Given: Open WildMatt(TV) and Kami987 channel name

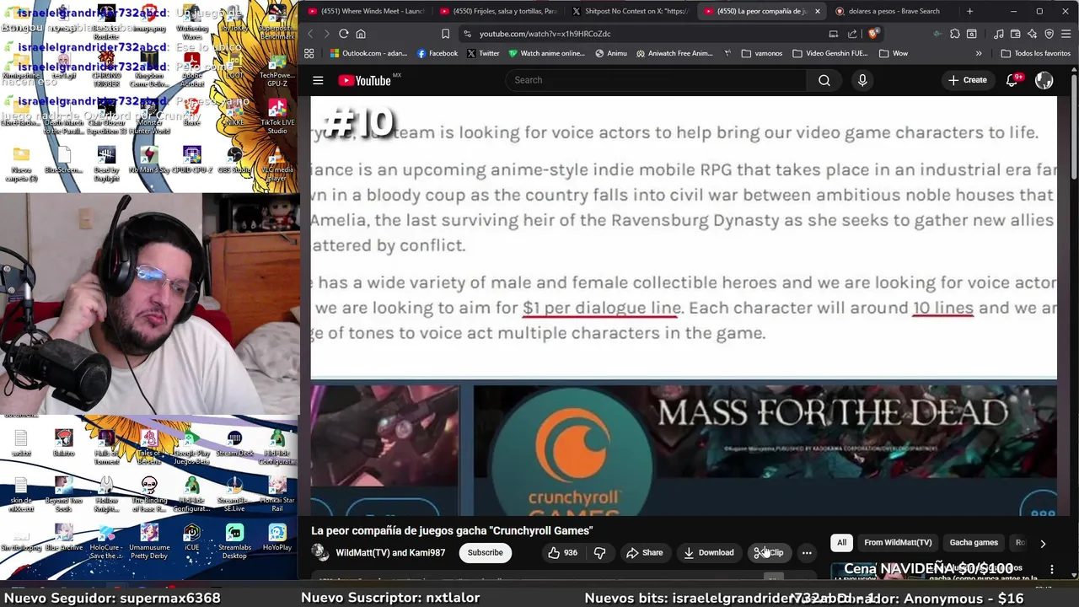Looking at the screenshot, I should 390,553.
